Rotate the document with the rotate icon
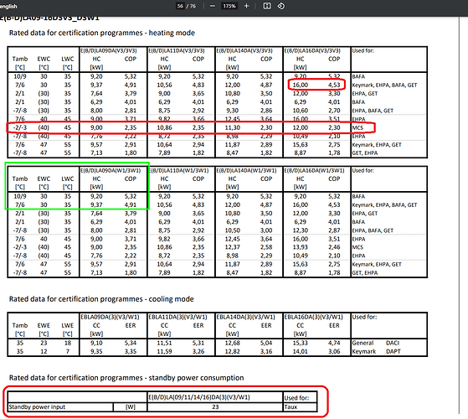Screen dimensions: 468x419 [280, 6]
